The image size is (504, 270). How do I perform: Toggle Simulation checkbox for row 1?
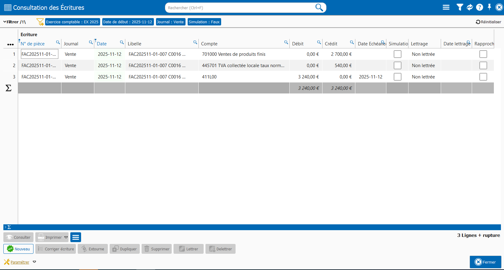(397, 54)
